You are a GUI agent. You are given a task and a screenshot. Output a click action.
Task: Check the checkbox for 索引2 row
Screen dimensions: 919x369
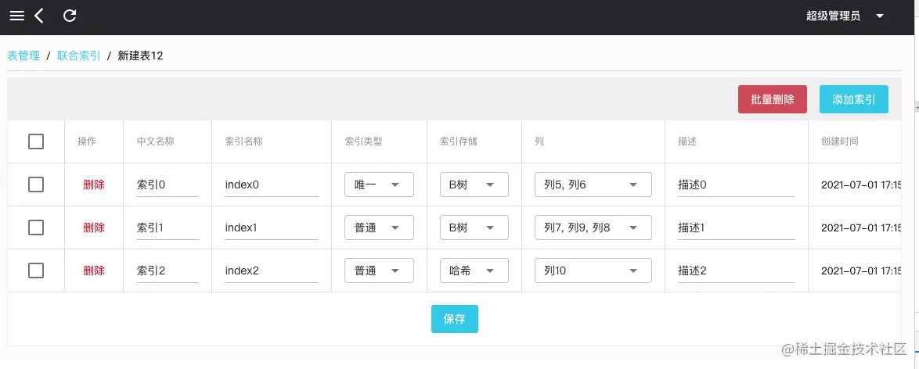pos(36,270)
